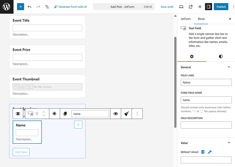Open the database preset icon for Default Value
This screenshot has width=235, height=167.
[203, 152]
